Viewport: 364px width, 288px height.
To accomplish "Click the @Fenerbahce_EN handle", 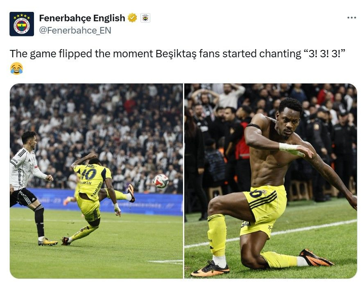I will 75,30.
